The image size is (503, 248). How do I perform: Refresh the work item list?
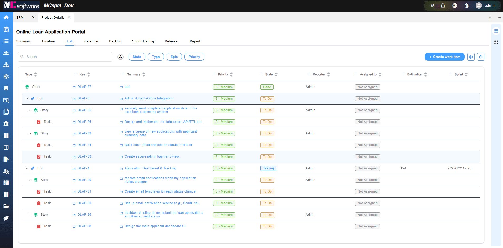tap(481, 57)
